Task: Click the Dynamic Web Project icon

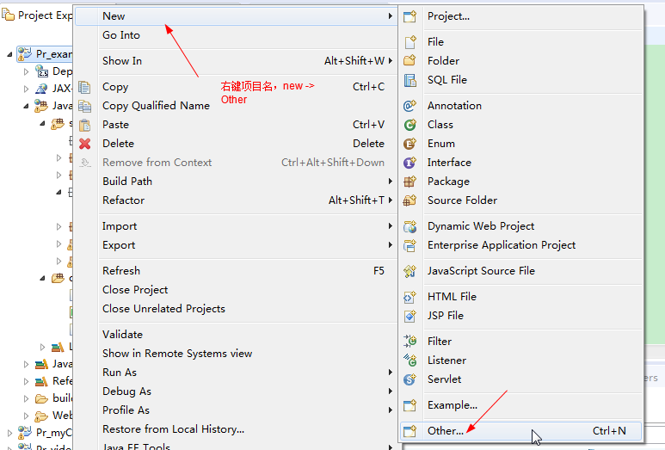Action: (x=409, y=226)
